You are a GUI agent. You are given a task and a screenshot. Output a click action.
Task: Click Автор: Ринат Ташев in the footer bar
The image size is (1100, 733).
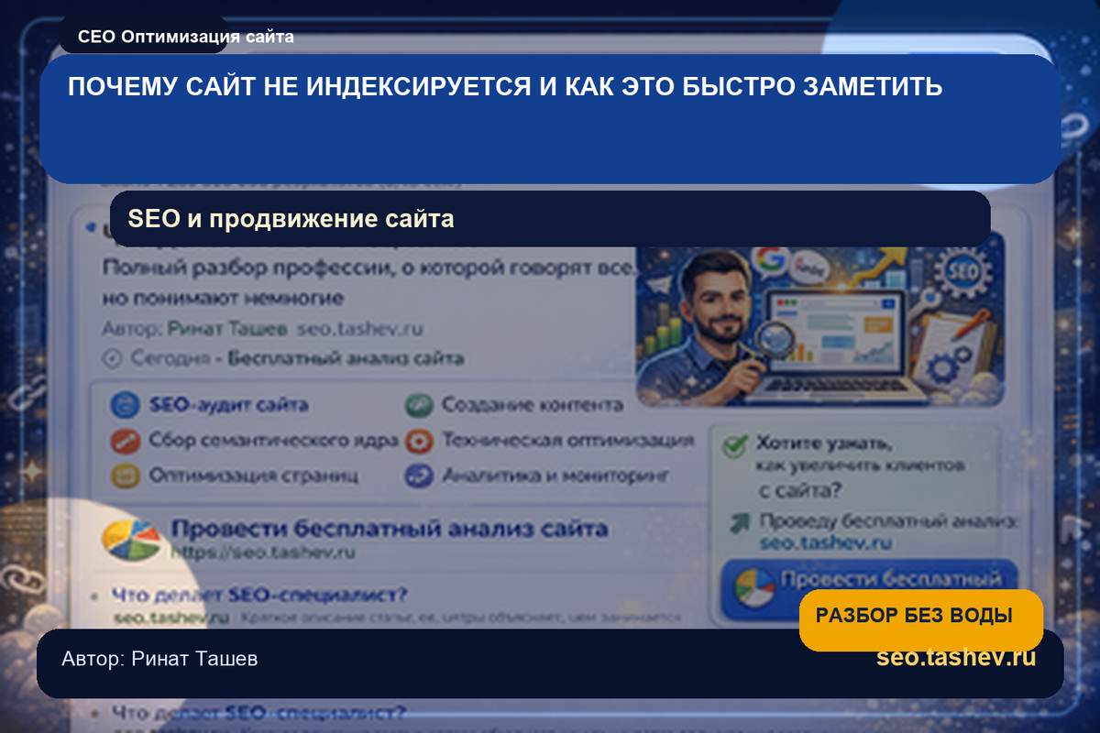point(159,659)
